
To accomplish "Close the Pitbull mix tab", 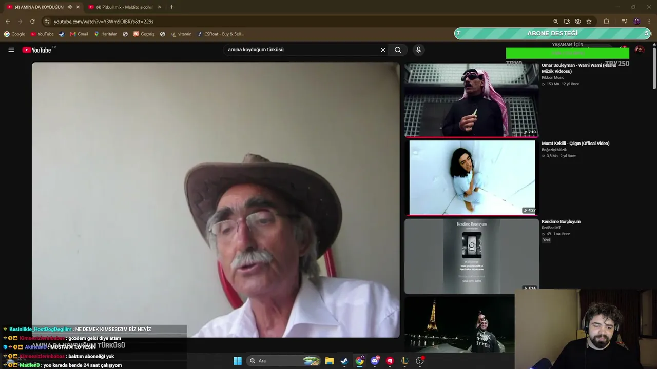I will [159, 7].
